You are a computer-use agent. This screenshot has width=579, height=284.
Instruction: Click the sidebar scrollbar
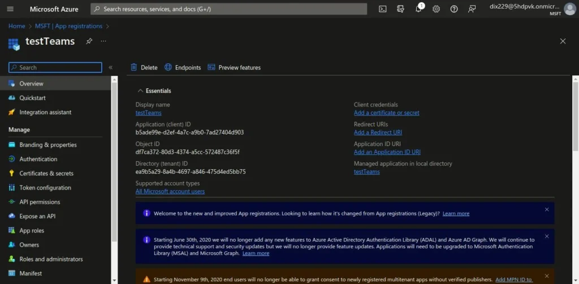tap(114, 162)
